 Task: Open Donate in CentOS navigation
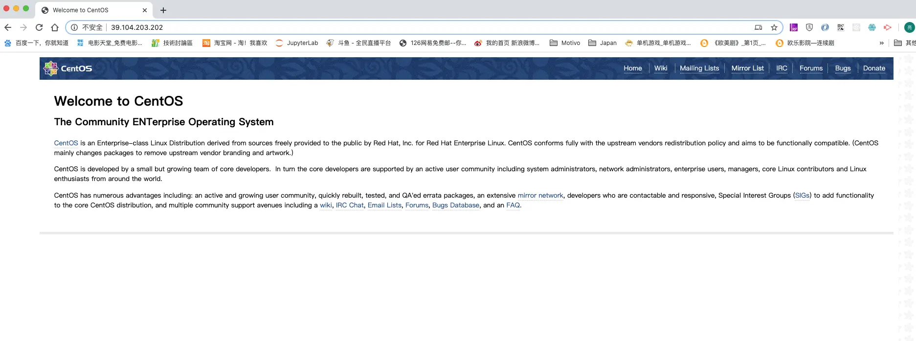[874, 68]
